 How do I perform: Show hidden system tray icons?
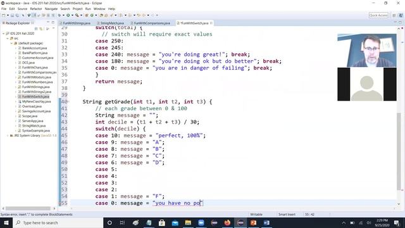tap(344, 223)
